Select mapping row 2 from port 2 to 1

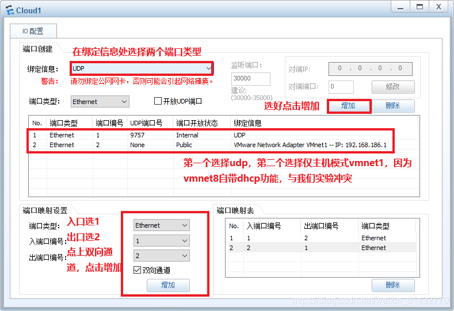pos(322,248)
